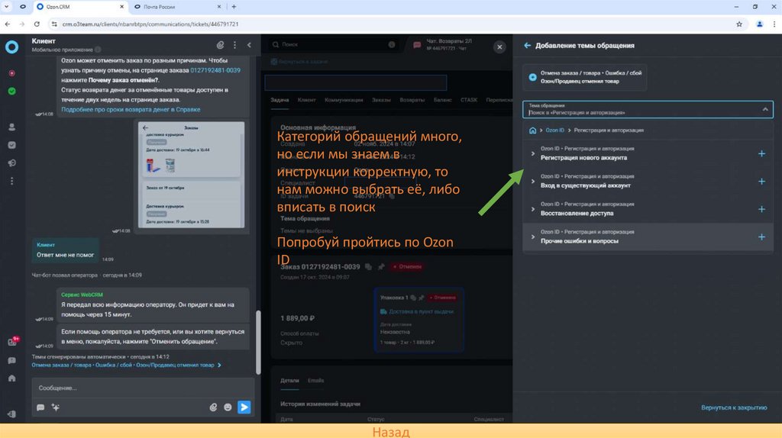Send the message with blue arrow button
Image resolution: width=782 pixels, height=438 pixels.
(x=244, y=407)
